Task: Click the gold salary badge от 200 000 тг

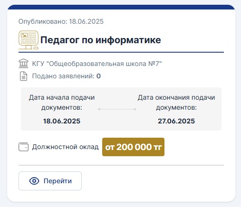Action: click(x=133, y=147)
